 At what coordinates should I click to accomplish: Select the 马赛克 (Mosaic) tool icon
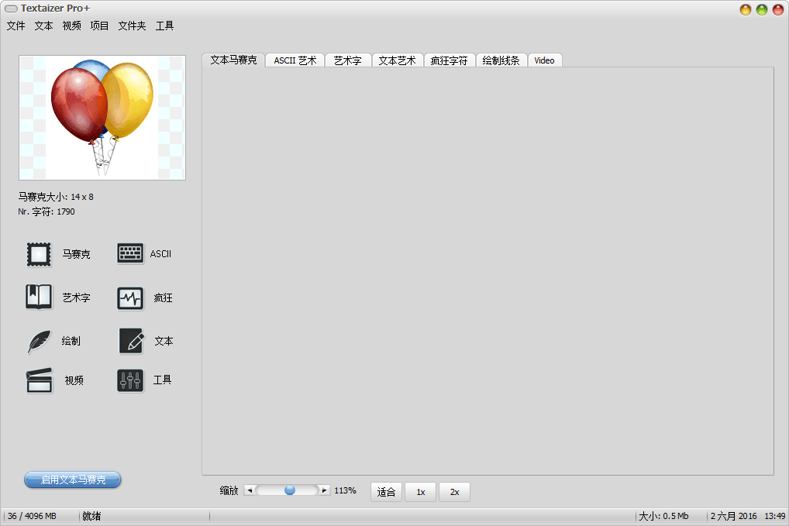(39, 253)
